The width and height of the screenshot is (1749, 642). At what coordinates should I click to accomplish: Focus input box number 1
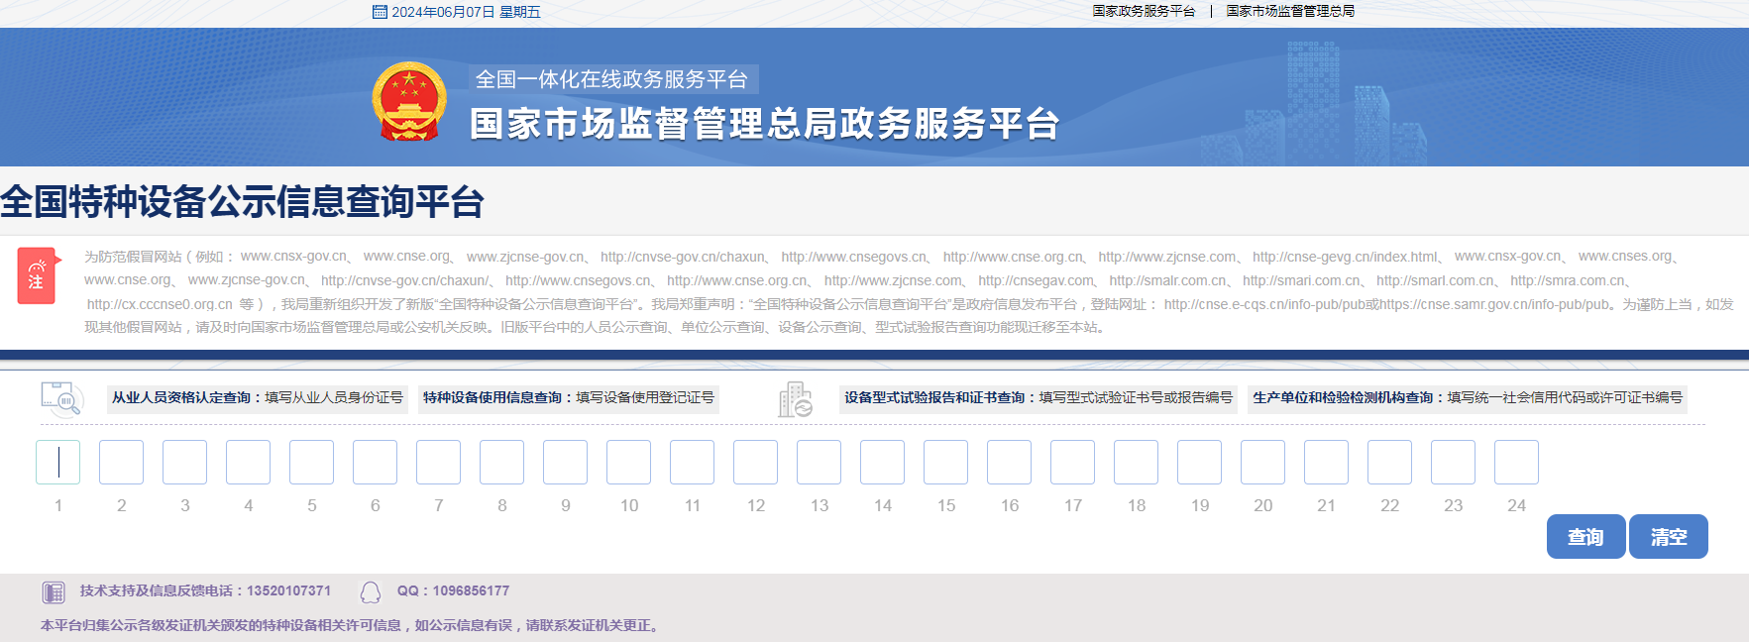[x=58, y=462]
